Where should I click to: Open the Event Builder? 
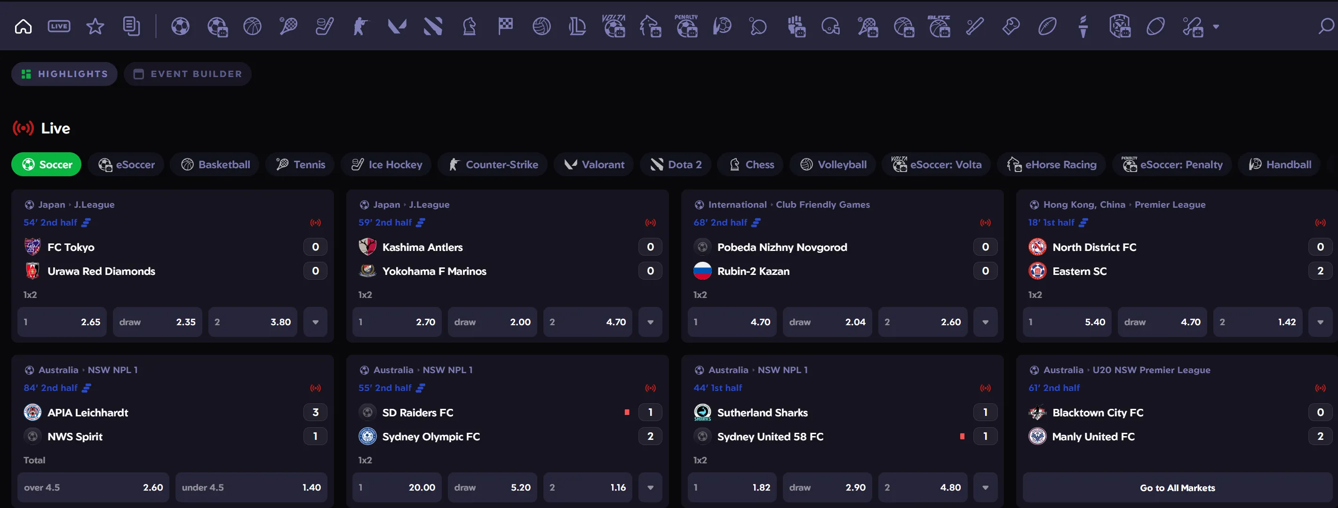coord(188,74)
